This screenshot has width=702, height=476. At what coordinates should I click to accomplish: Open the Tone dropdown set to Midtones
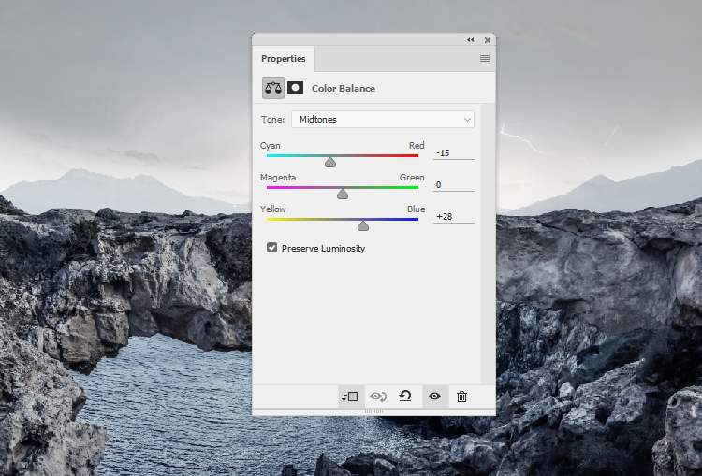pos(382,120)
